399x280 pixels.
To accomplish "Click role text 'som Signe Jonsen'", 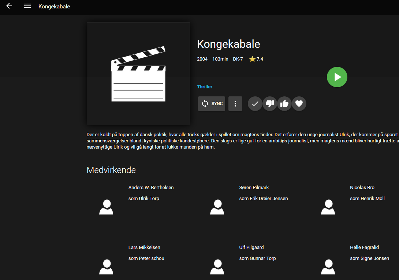I will (x=369, y=258).
